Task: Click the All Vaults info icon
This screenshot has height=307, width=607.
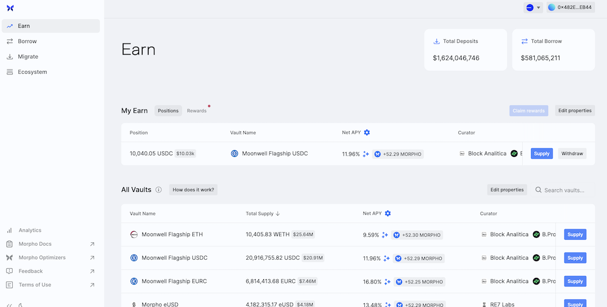Action: [158, 190]
